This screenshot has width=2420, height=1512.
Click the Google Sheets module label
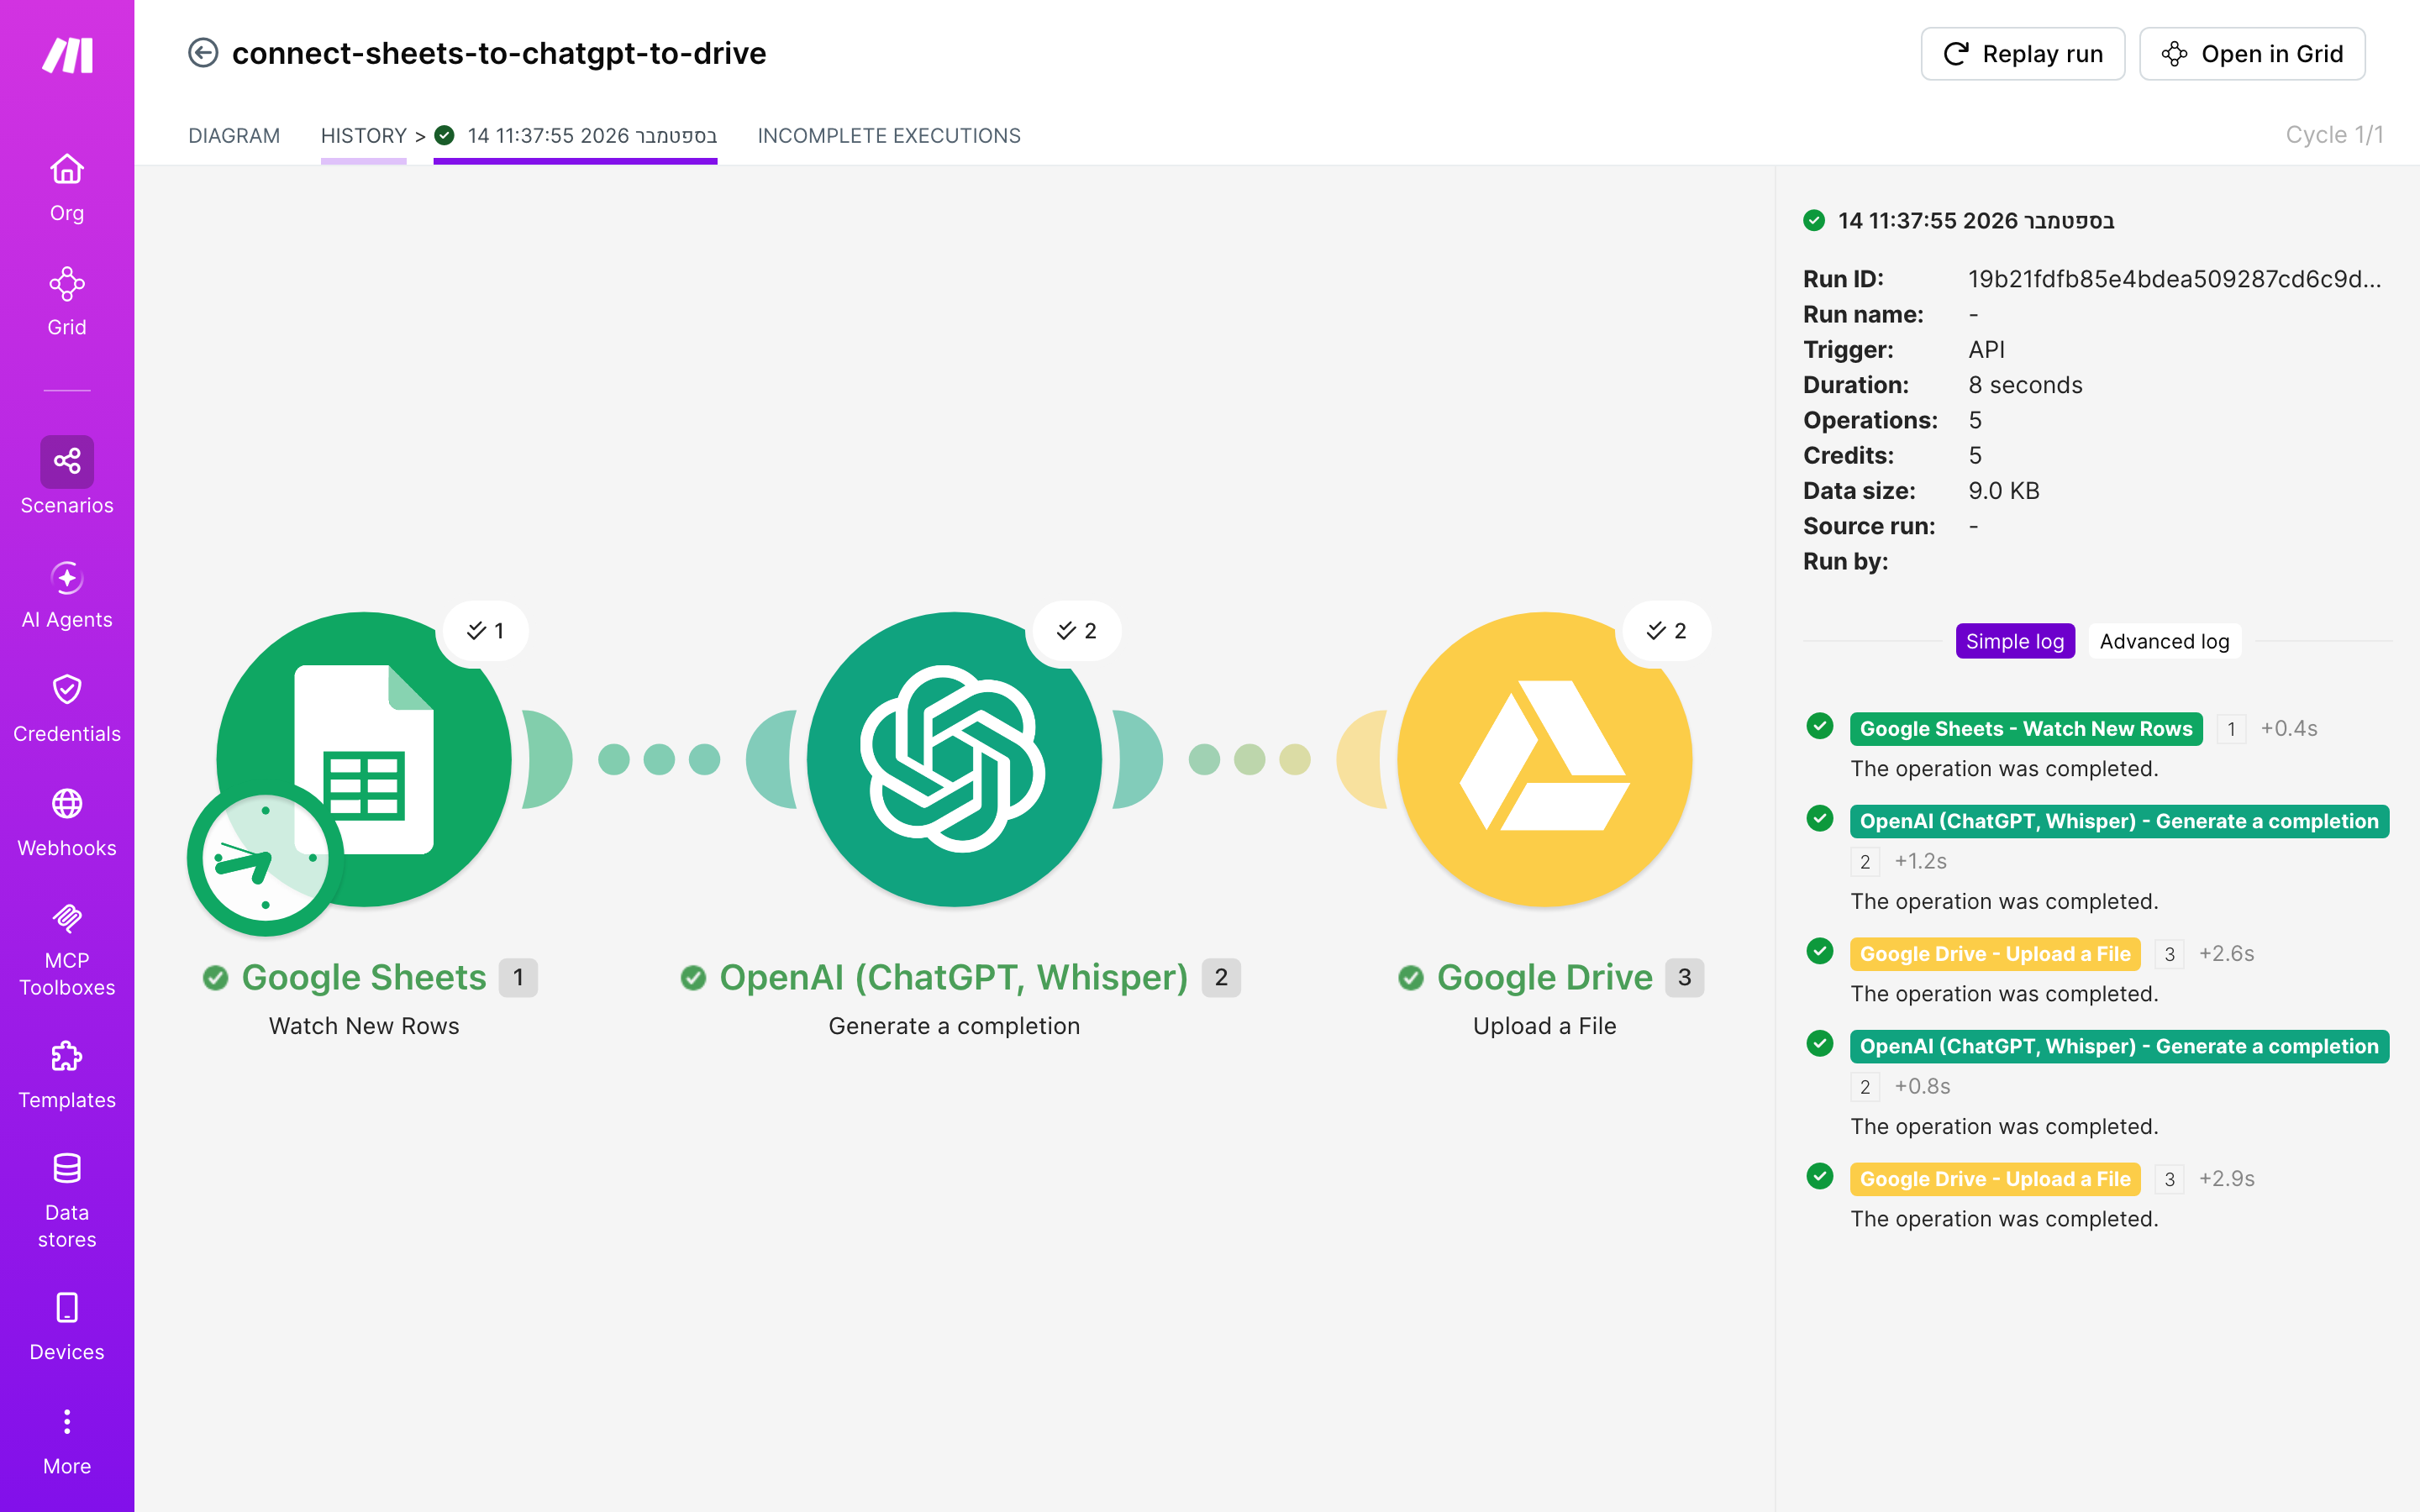coord(364,977)
